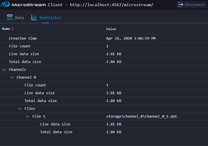Disconnect from the MicroStream server
Image resolution: width=208 pixels, height=146 pixels.
(x=192, y=5)
